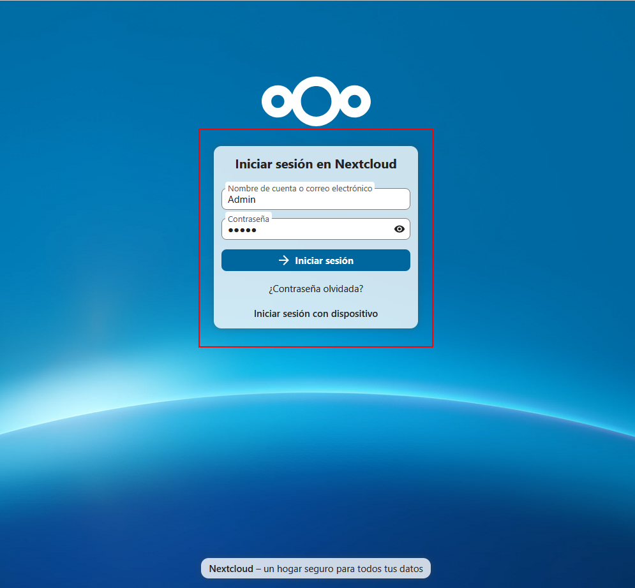Click the Contraseña field label
Image resolution: width=635 pixels, height=588 pixels.
[x=248, y=219]
